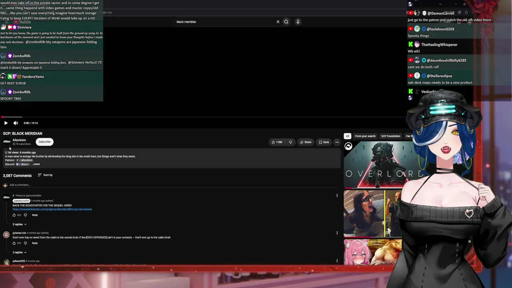This screenshot has height=288, width=512.
Task: Click @Stellereclipse username in chat overlay
Action: click(439, 76)
